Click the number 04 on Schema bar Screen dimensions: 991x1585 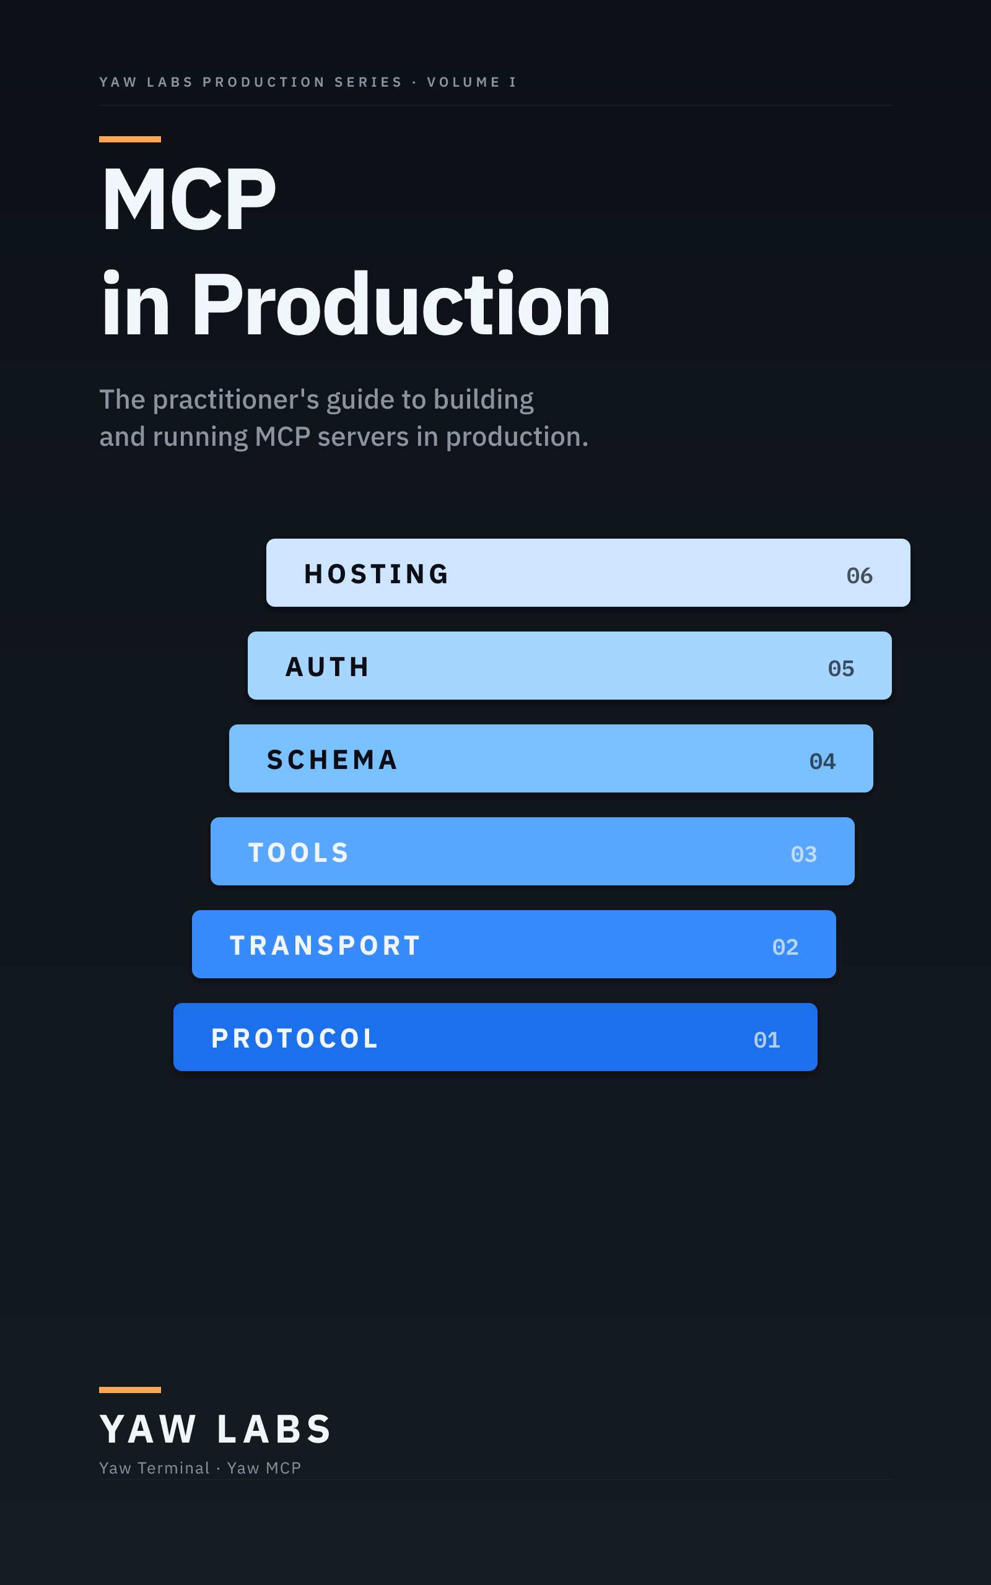(x=823, y=762)
